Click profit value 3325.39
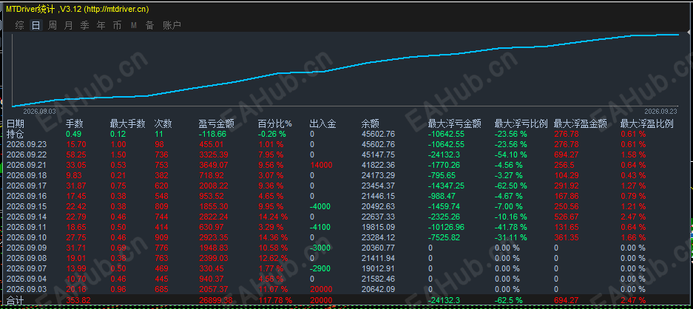Screen dimensions: 693x309 [x=214, y=154]
